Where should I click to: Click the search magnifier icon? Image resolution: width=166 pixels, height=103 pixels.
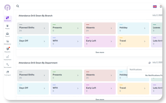18,6
